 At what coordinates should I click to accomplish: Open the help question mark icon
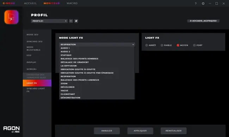(196, 4)
